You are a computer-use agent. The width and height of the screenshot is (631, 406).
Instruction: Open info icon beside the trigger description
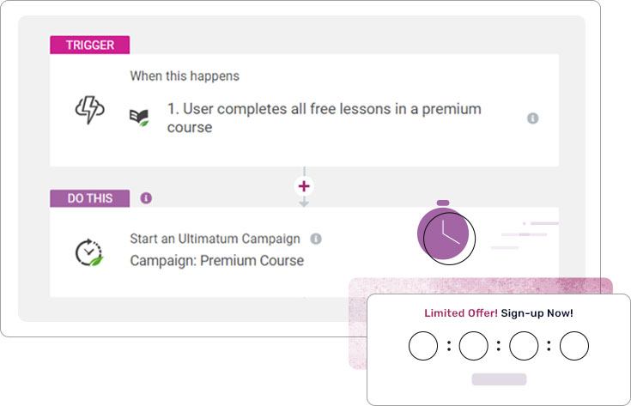532,118
